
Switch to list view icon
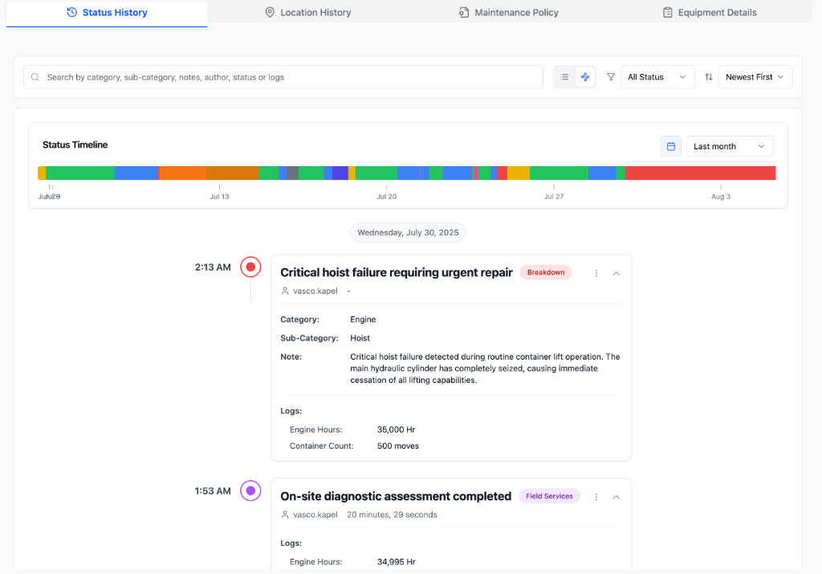564,77
